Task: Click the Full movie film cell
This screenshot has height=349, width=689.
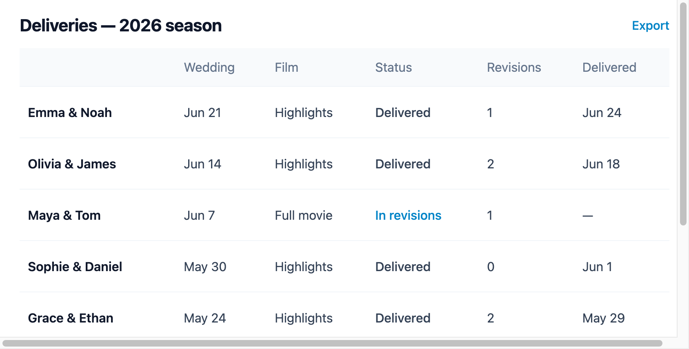Action: [304, 215]
